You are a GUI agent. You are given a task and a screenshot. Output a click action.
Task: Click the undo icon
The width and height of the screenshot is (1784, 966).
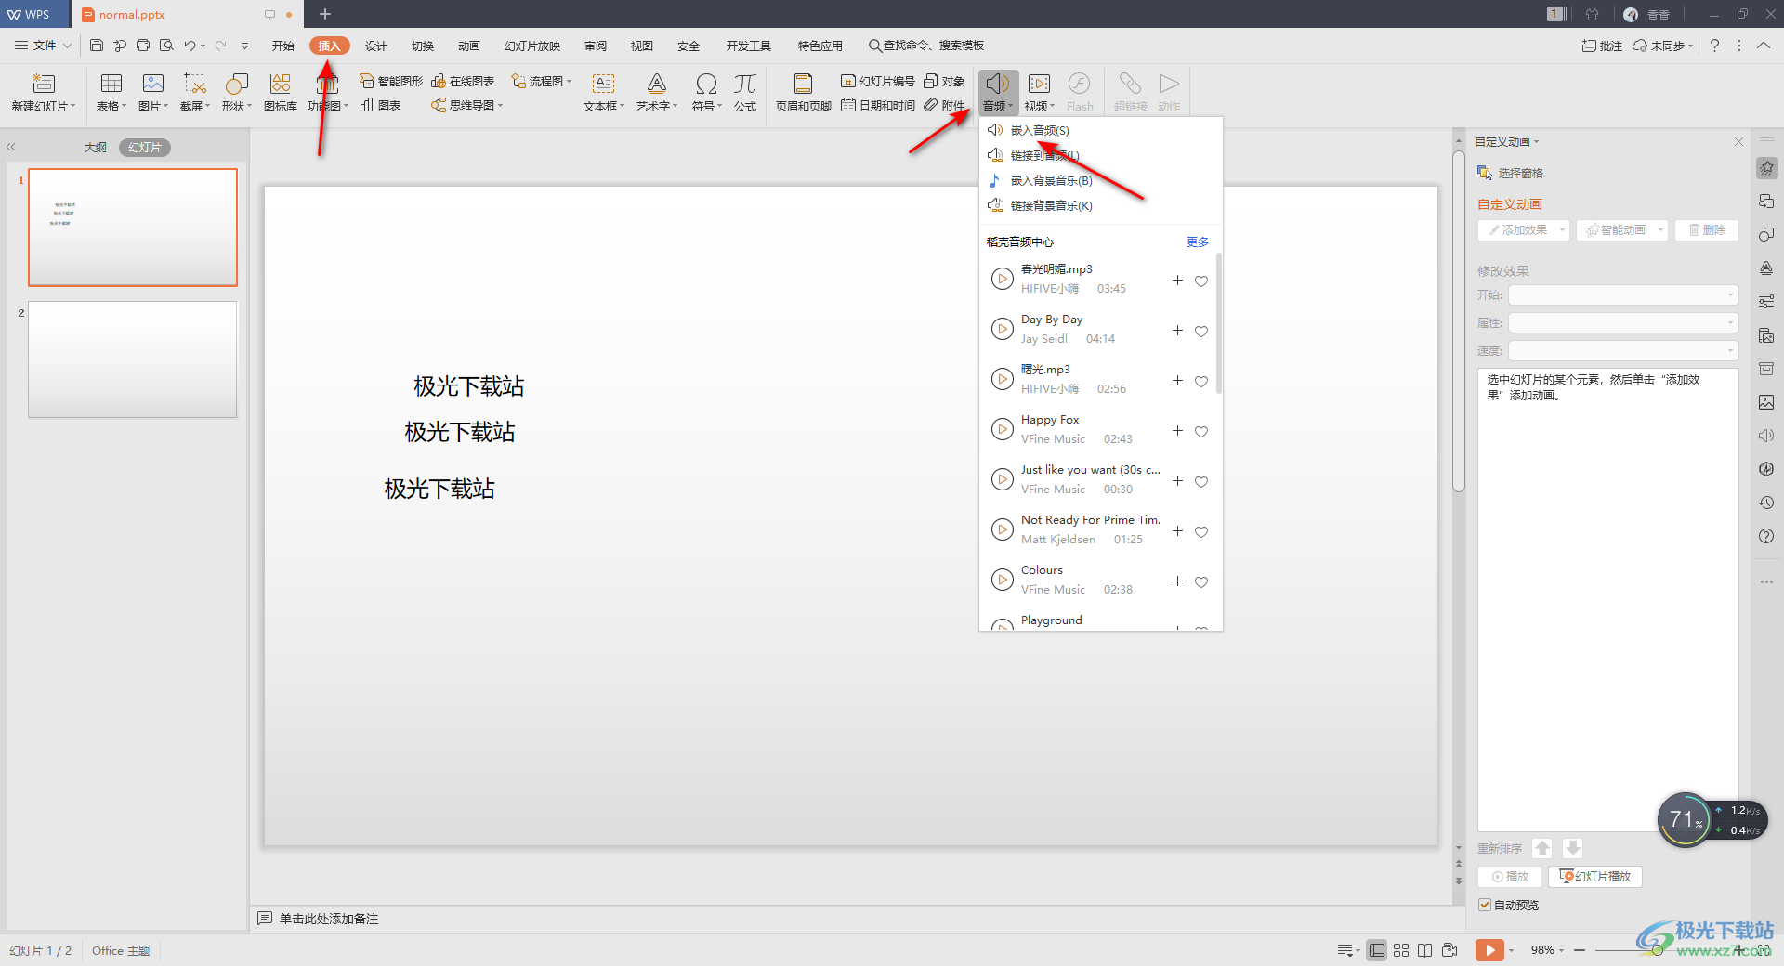[190, 45]
